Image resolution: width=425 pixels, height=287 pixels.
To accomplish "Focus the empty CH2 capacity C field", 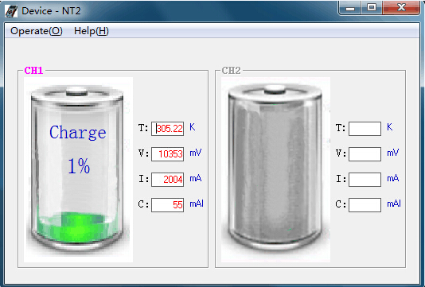I will tap(365, 205).
